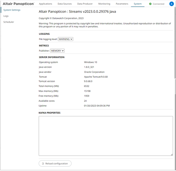Click the Uptime timestamp value

click(97, 106)
